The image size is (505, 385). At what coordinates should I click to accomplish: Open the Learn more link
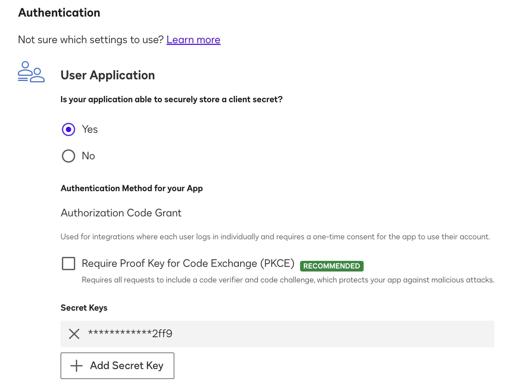[193, 39]
